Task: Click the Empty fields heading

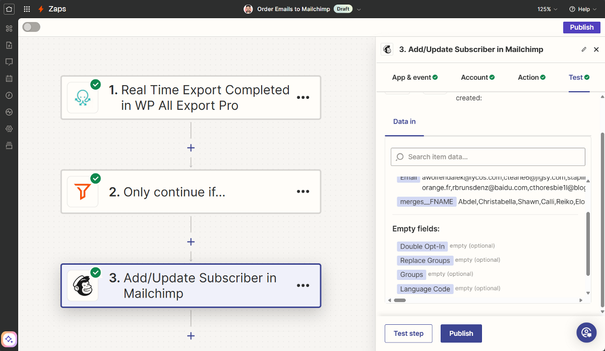Action: pyautogui.click(x=416, y=229)
